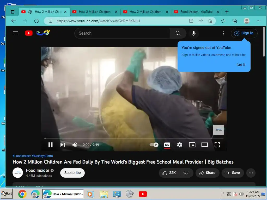This screenshot has height=200, width=267.
Task: Reload the page
Action: [x=37, y=21]
